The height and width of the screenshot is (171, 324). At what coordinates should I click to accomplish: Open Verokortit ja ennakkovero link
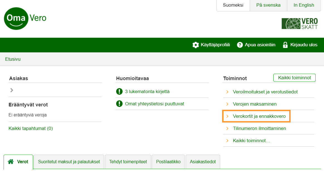(259, 116)
